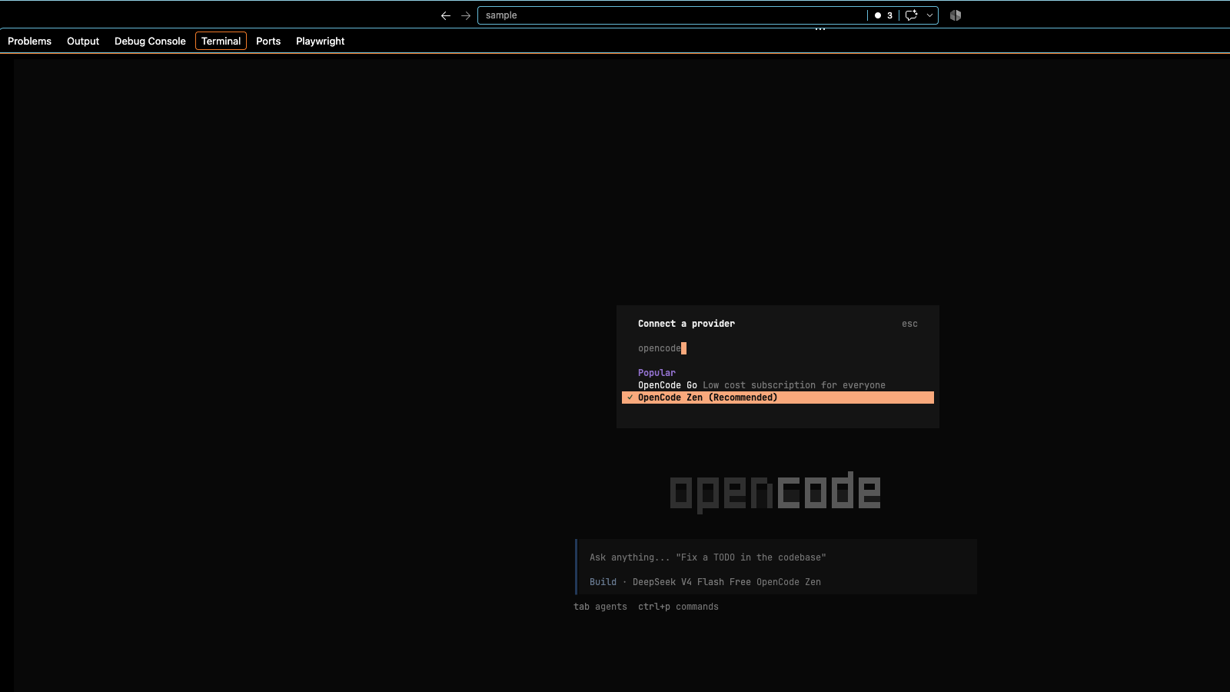Click the Build agent label
The height and width of the screenshot is (692, 1230).
click(x=603, y=582)
